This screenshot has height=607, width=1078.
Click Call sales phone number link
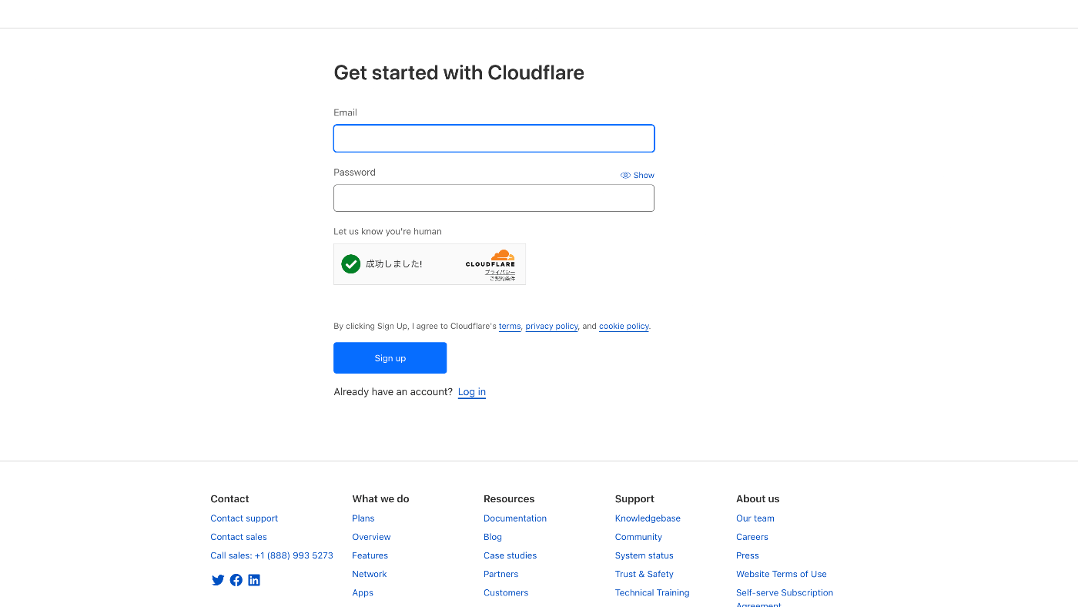(x=272, y=555)
